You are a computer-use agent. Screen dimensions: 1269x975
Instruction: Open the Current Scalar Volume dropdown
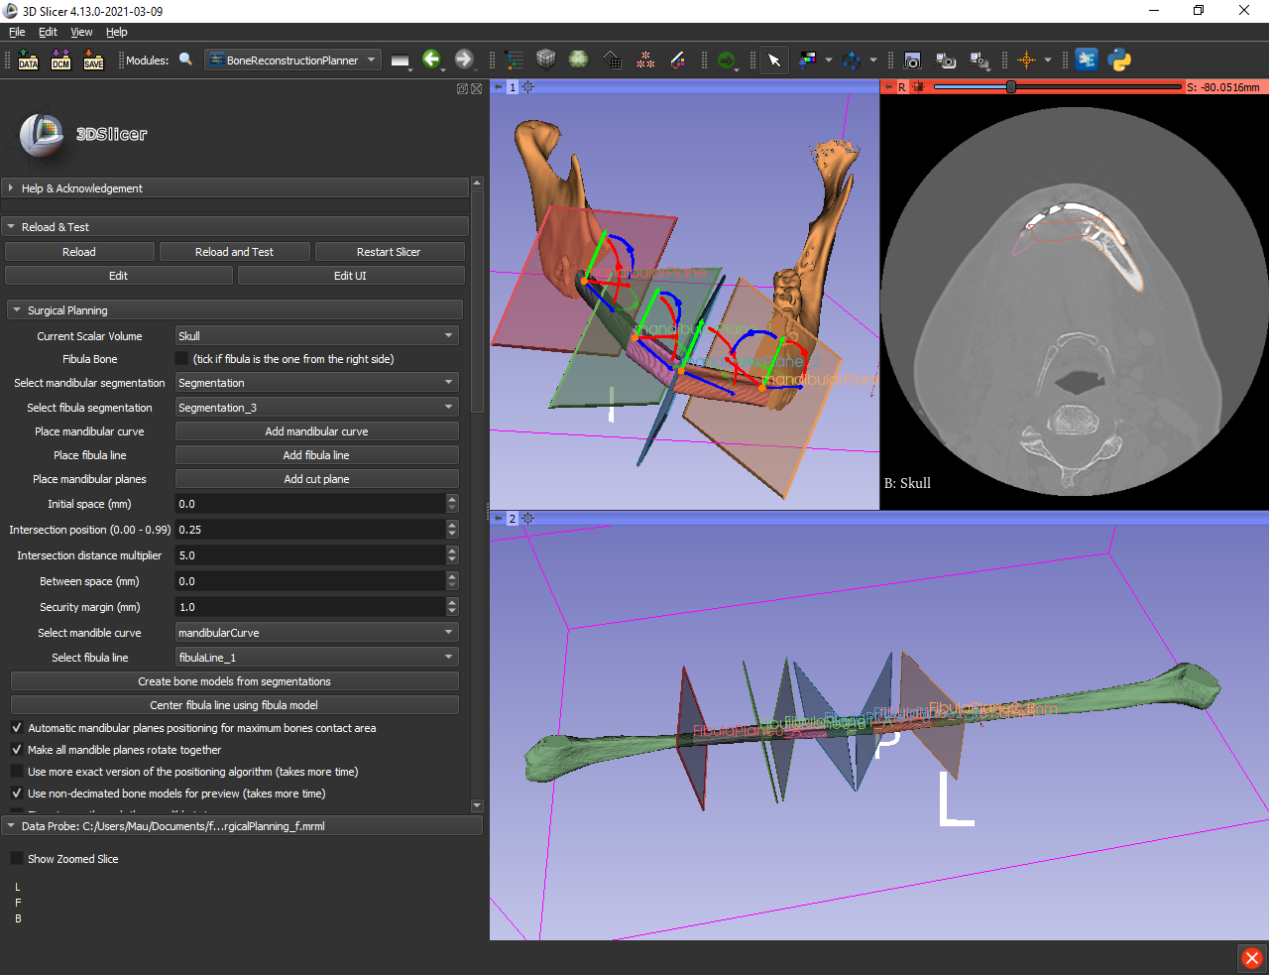click(316, 336)
